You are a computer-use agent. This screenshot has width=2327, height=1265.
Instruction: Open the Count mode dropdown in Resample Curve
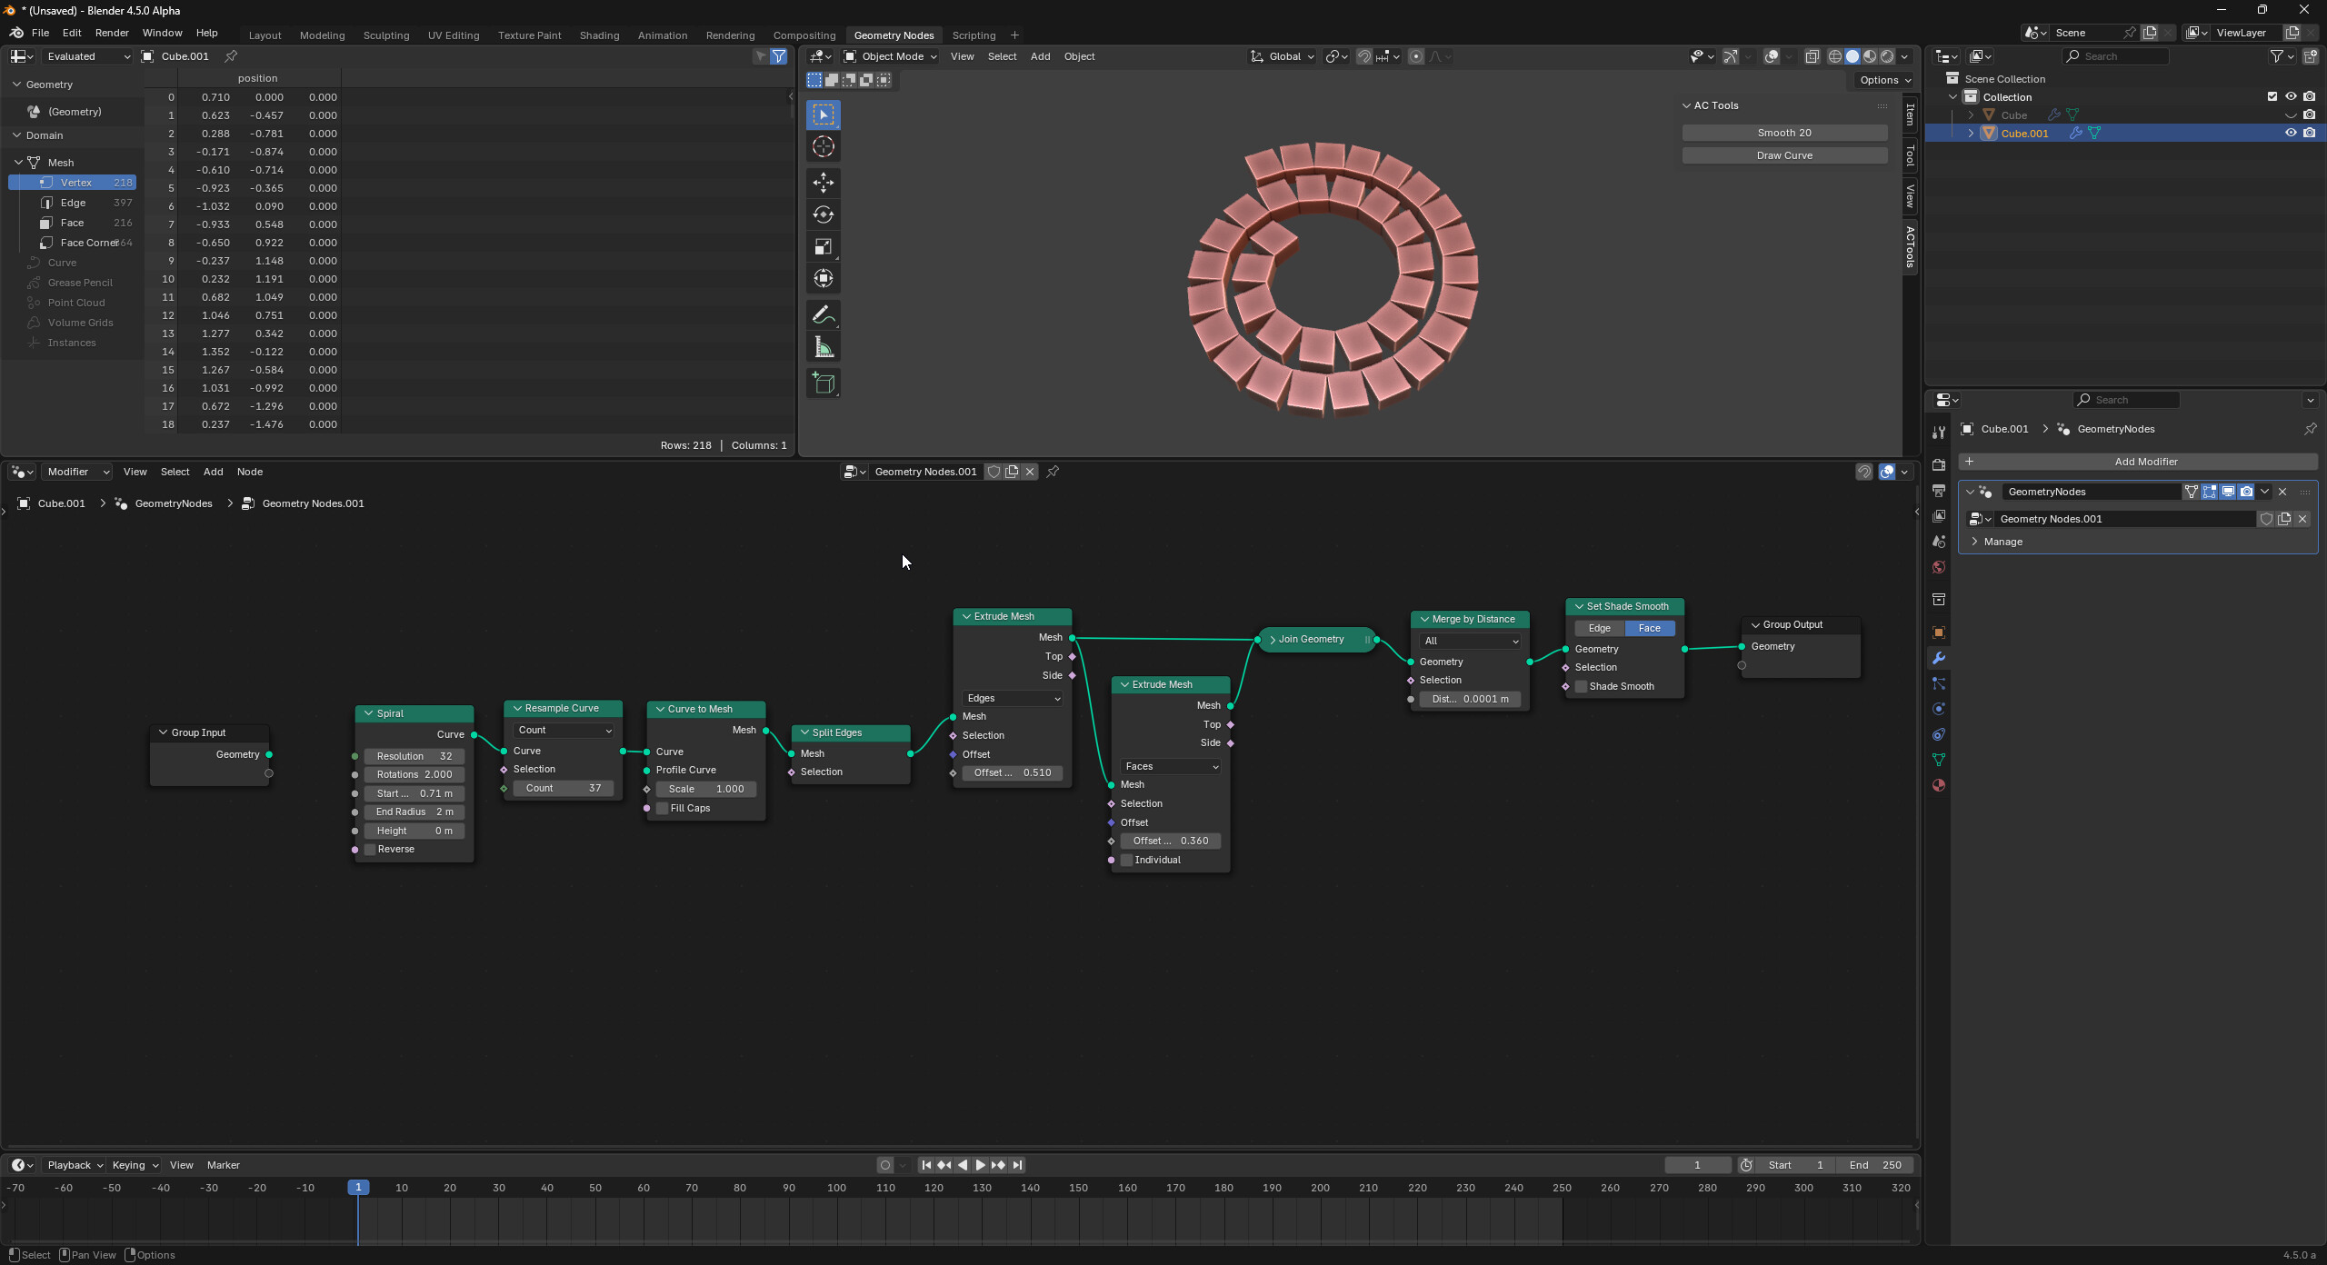coord(564,731)
